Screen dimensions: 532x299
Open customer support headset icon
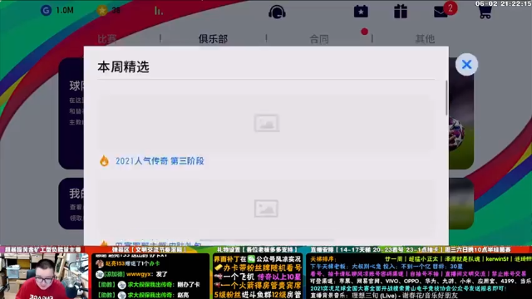coord(277,12)
